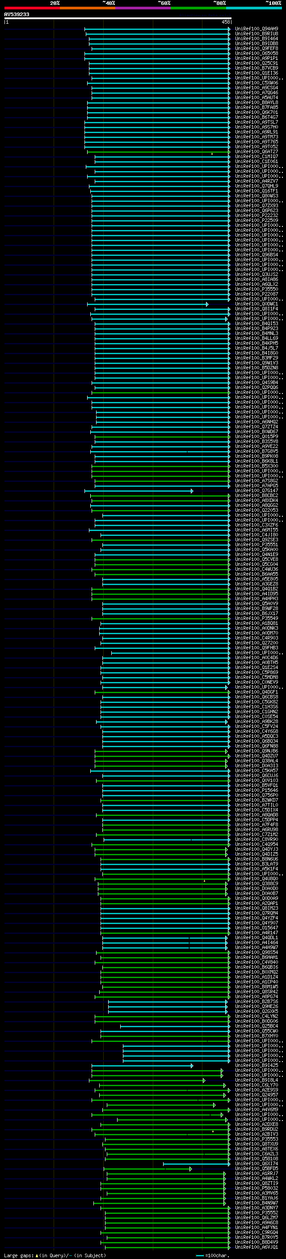This screenshot has width=286, height=1259.
Task: Open hit UniRef100_B7G8V5
Action: 257,451
